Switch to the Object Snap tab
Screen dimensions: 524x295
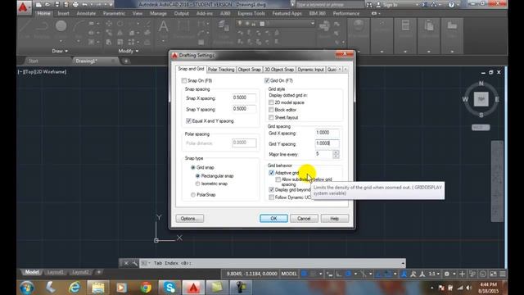pyautogui.click(x=249, y=70)
